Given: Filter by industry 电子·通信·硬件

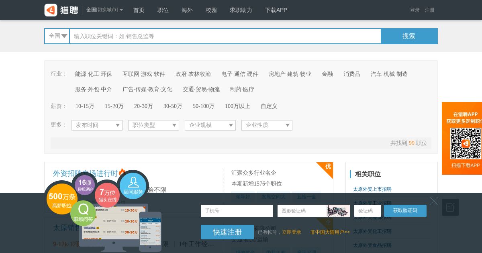Looking at the screenshot, I should click(x=240, y=74).
